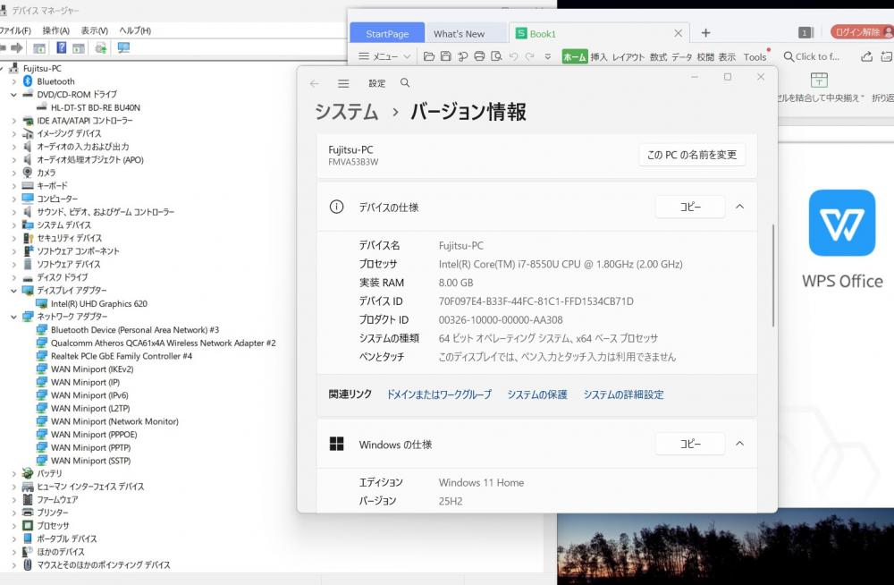Switch to the What's New tab

pyautogui.click(x=459, y=34)
